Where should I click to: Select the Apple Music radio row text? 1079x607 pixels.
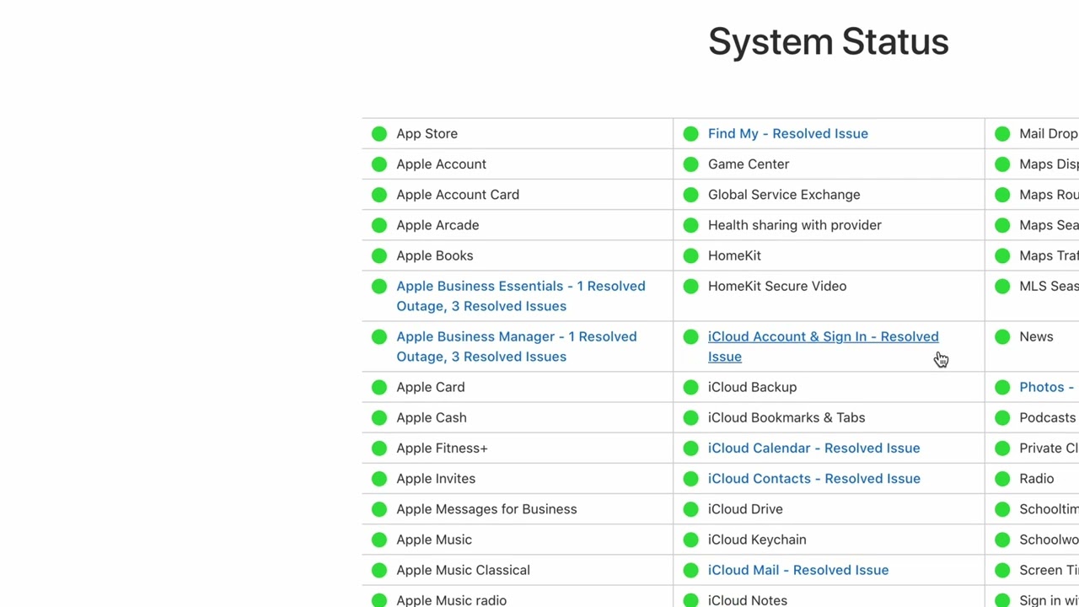coord(452,599)
